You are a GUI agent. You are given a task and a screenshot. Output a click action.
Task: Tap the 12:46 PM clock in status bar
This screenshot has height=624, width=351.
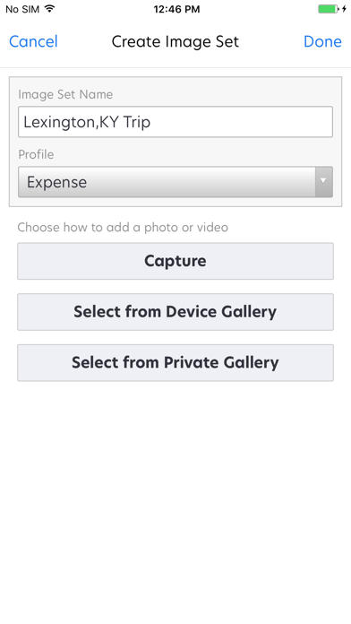point(176,9)
